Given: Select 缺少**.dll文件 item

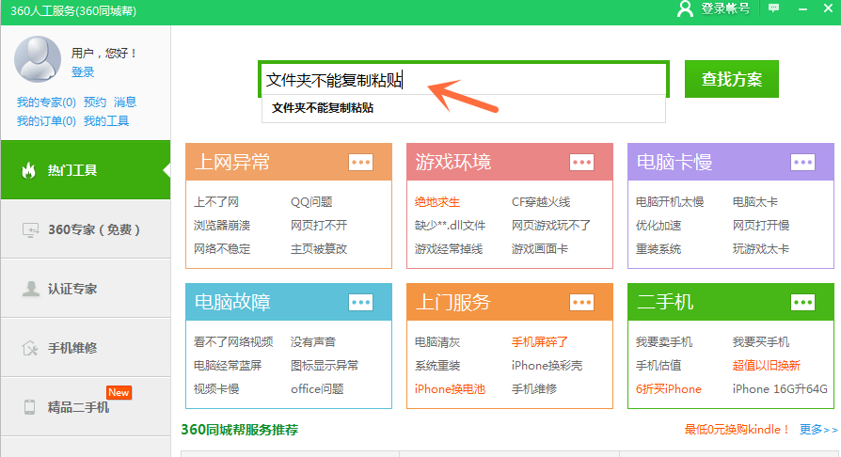Looking at the screenshot, I should pyautogui.click(x=450, y=226).
